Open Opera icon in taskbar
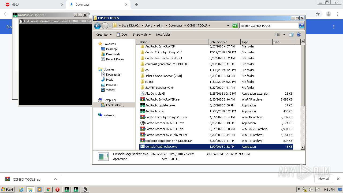 click(x=57, y=190)
